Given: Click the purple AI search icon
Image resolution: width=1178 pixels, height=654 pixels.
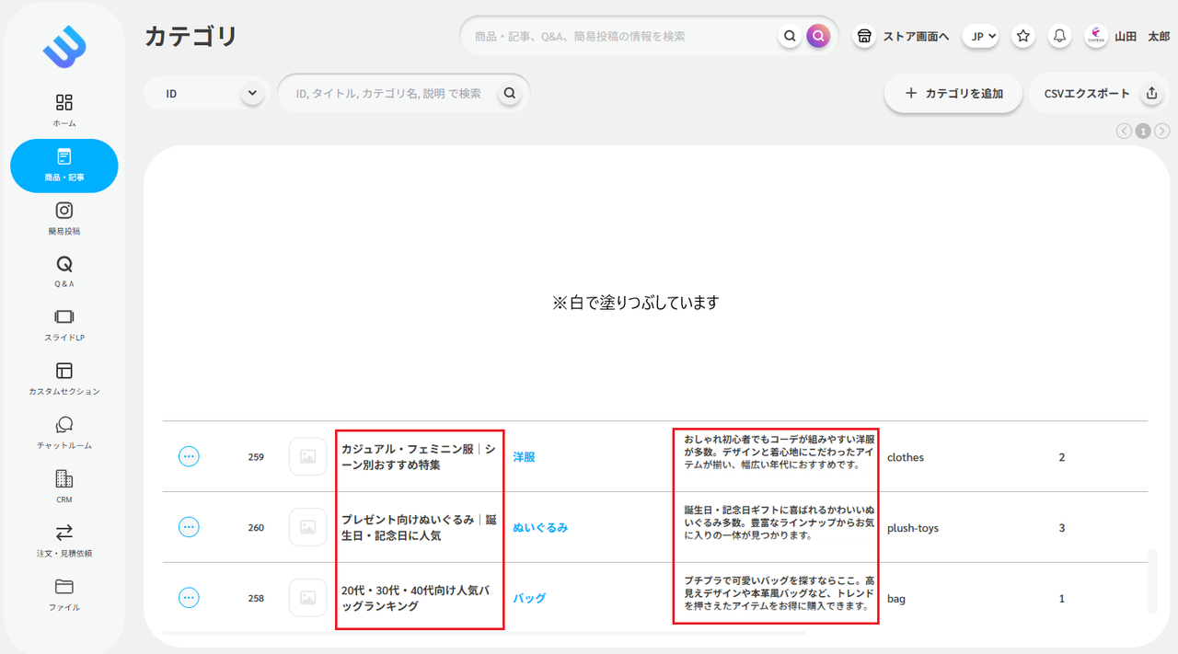Looking at the screenshot, I should [818, 36].
